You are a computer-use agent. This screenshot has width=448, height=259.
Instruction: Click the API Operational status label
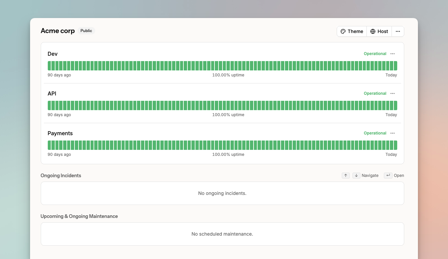coord(375,93)
